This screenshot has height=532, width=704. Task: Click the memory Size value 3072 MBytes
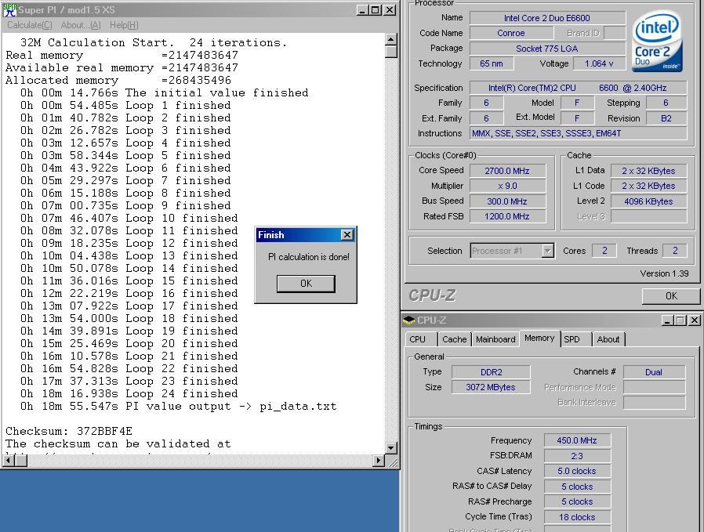pos(492,387)
